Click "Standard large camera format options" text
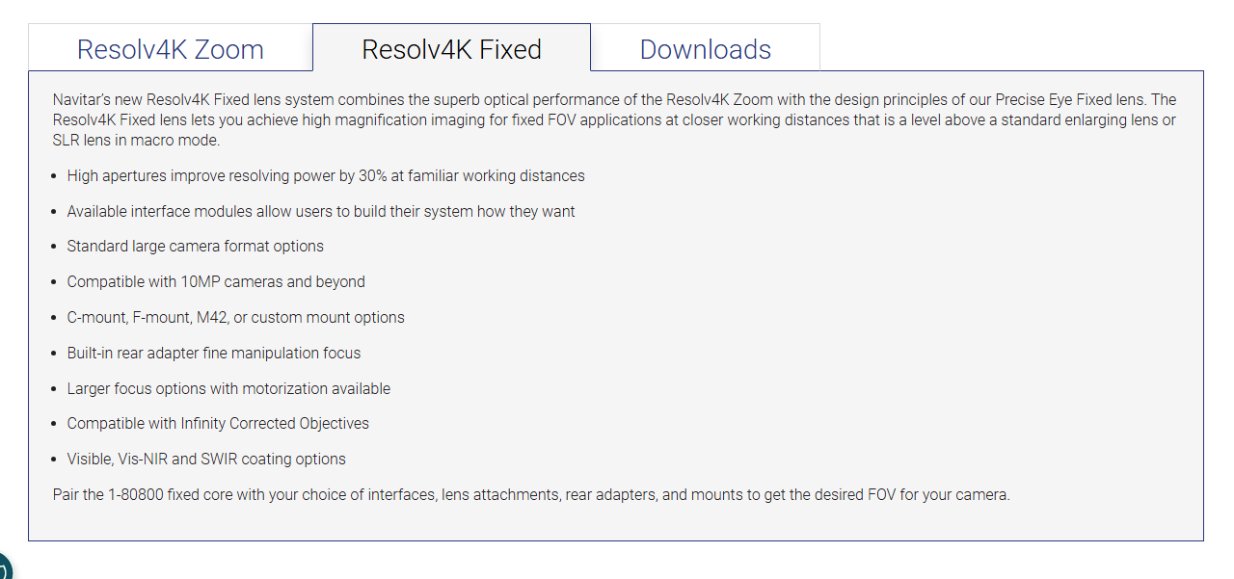Screen dimensions: 1234x579 [x=196, y=246]
